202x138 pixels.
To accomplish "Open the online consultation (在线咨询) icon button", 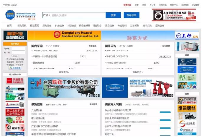I will (x=15, y=68).
